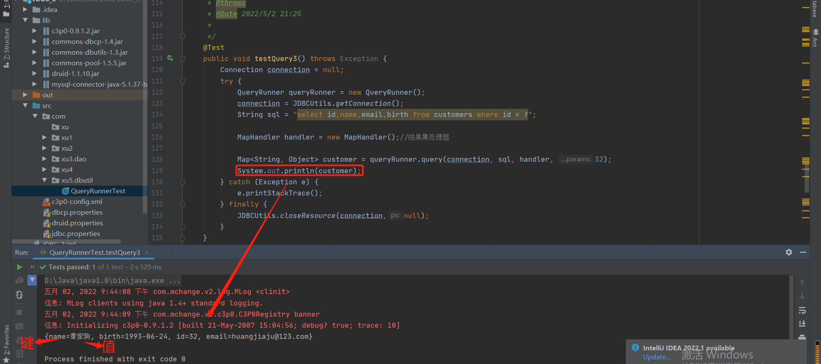Expand the xu3.dao package
821x364 pixels.
(x=44, y=159)
